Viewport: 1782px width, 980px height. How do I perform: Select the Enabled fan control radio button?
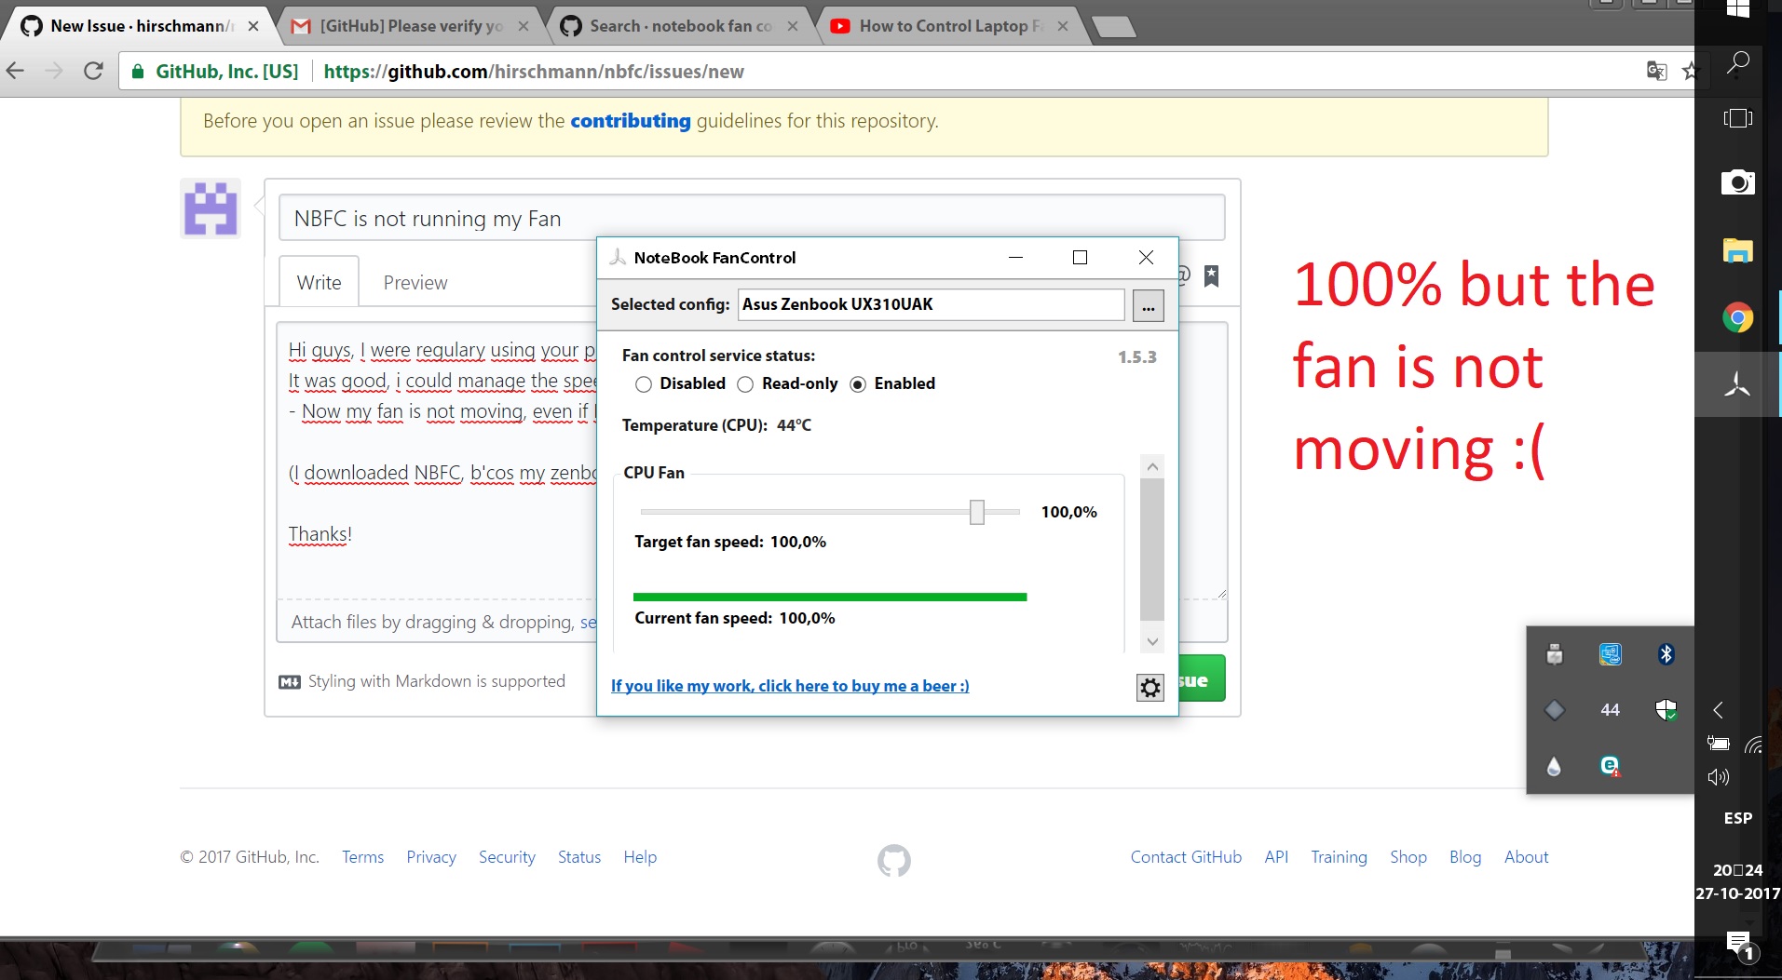pyautogui.click(x=858, y=383)
